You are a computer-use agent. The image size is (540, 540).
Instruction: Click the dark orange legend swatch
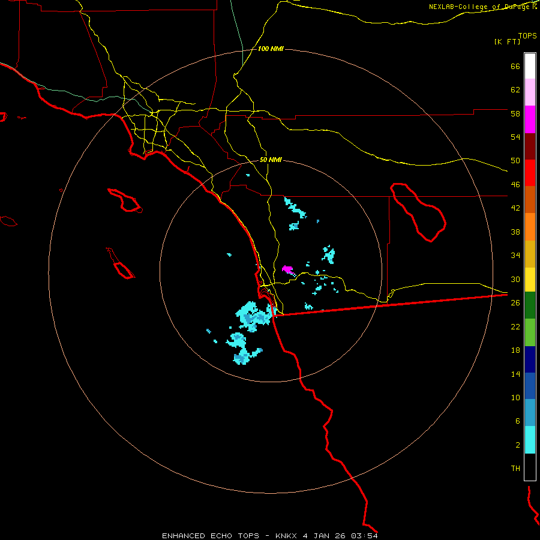(530, 200)
